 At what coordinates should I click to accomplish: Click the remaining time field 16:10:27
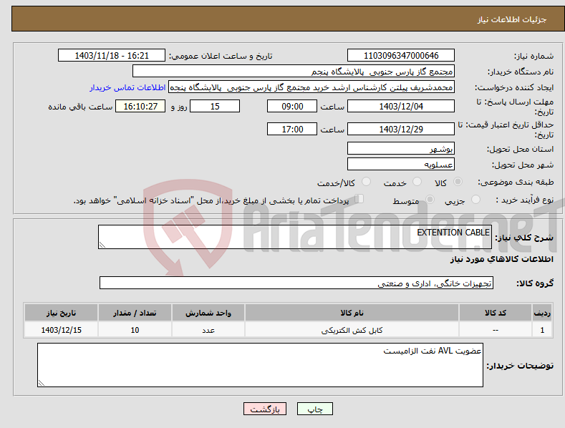pos(140,106)
